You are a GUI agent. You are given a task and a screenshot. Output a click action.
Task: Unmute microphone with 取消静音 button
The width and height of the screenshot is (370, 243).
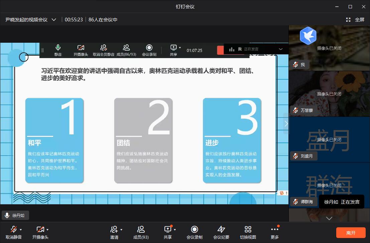[x=13, y=232]
